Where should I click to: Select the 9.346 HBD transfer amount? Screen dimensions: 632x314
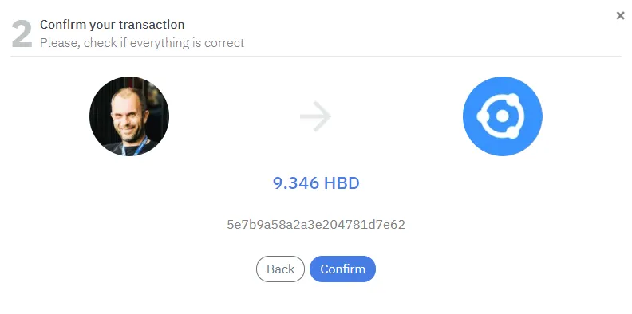coord(316,183)
